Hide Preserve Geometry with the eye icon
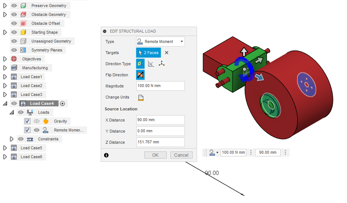The image size is (347, 203). click(x=14, y=6)
